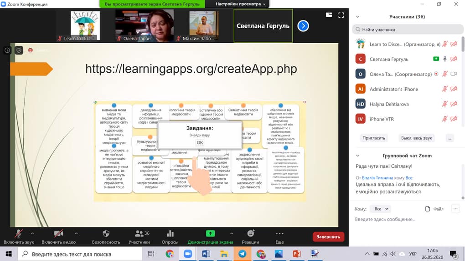Open the More (Еще) dots icon
This screenshot has width=465, height=261.
[x=279, y=233]
